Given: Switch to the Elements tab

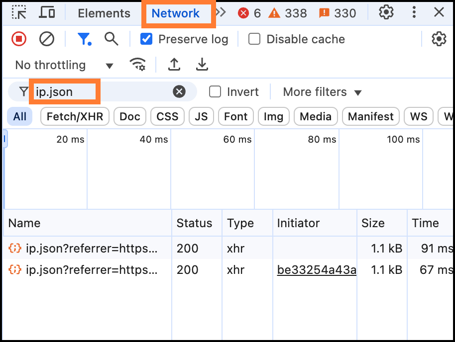Looking at the screenshot, I should (x=104, y=13).
